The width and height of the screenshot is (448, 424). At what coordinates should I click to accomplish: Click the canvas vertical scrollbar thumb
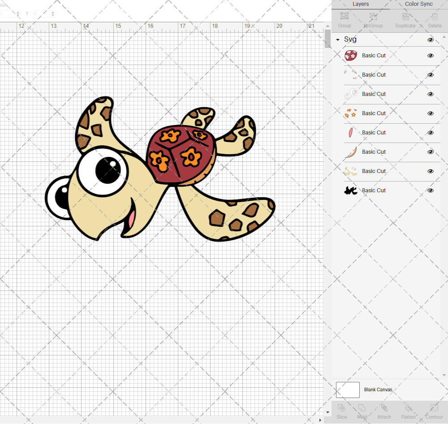(327, 38)
